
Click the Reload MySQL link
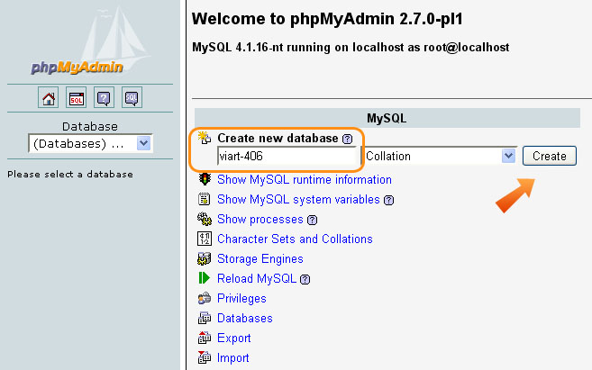click(x=257, y=278)
